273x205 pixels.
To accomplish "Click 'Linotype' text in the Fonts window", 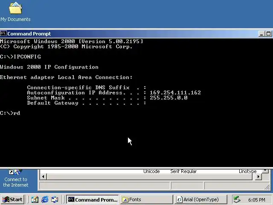I will (x=247, y=171).
